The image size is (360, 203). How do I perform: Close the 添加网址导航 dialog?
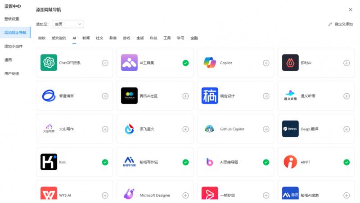click(351, 9)
